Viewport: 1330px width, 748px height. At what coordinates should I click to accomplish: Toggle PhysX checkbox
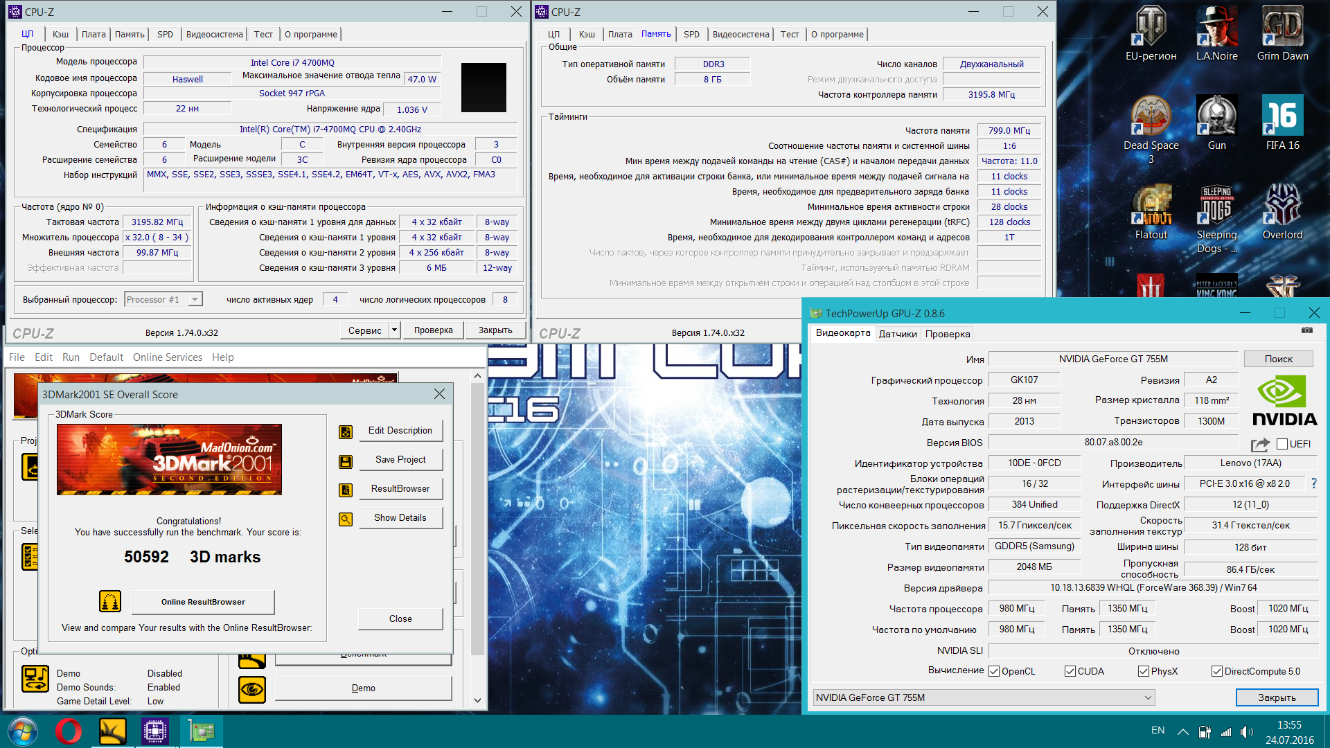[1144, 671]
